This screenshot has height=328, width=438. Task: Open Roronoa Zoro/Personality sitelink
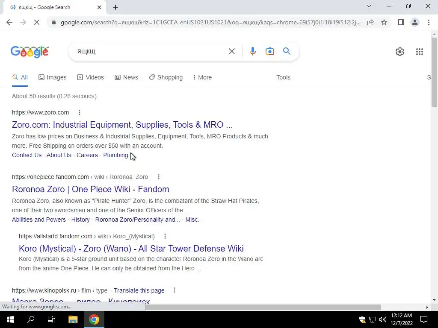tap(137, 220)
